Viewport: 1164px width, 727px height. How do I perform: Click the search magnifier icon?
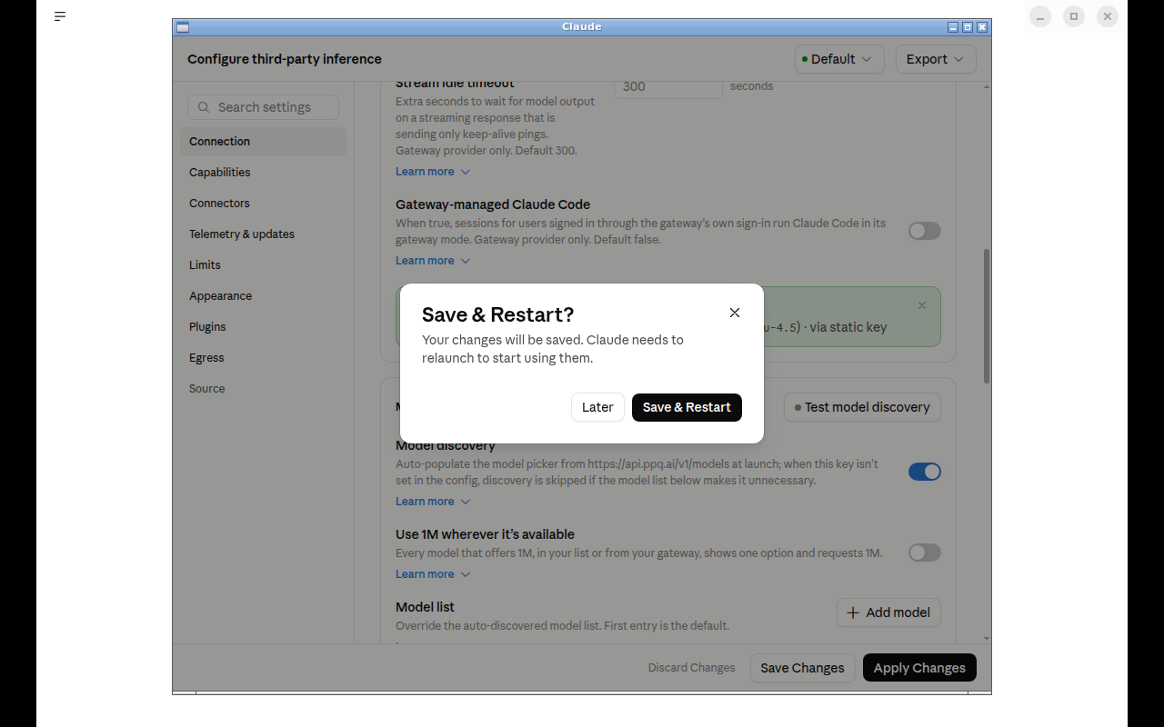pos(204,107)
